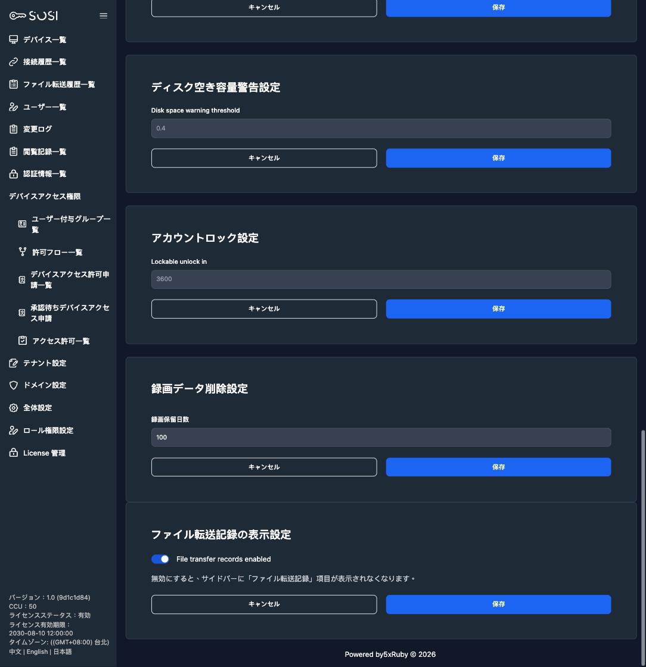Viewport: 646px width, 667px height.
Task: Click the Lockable unlock in field
Action: coord(381,279)
